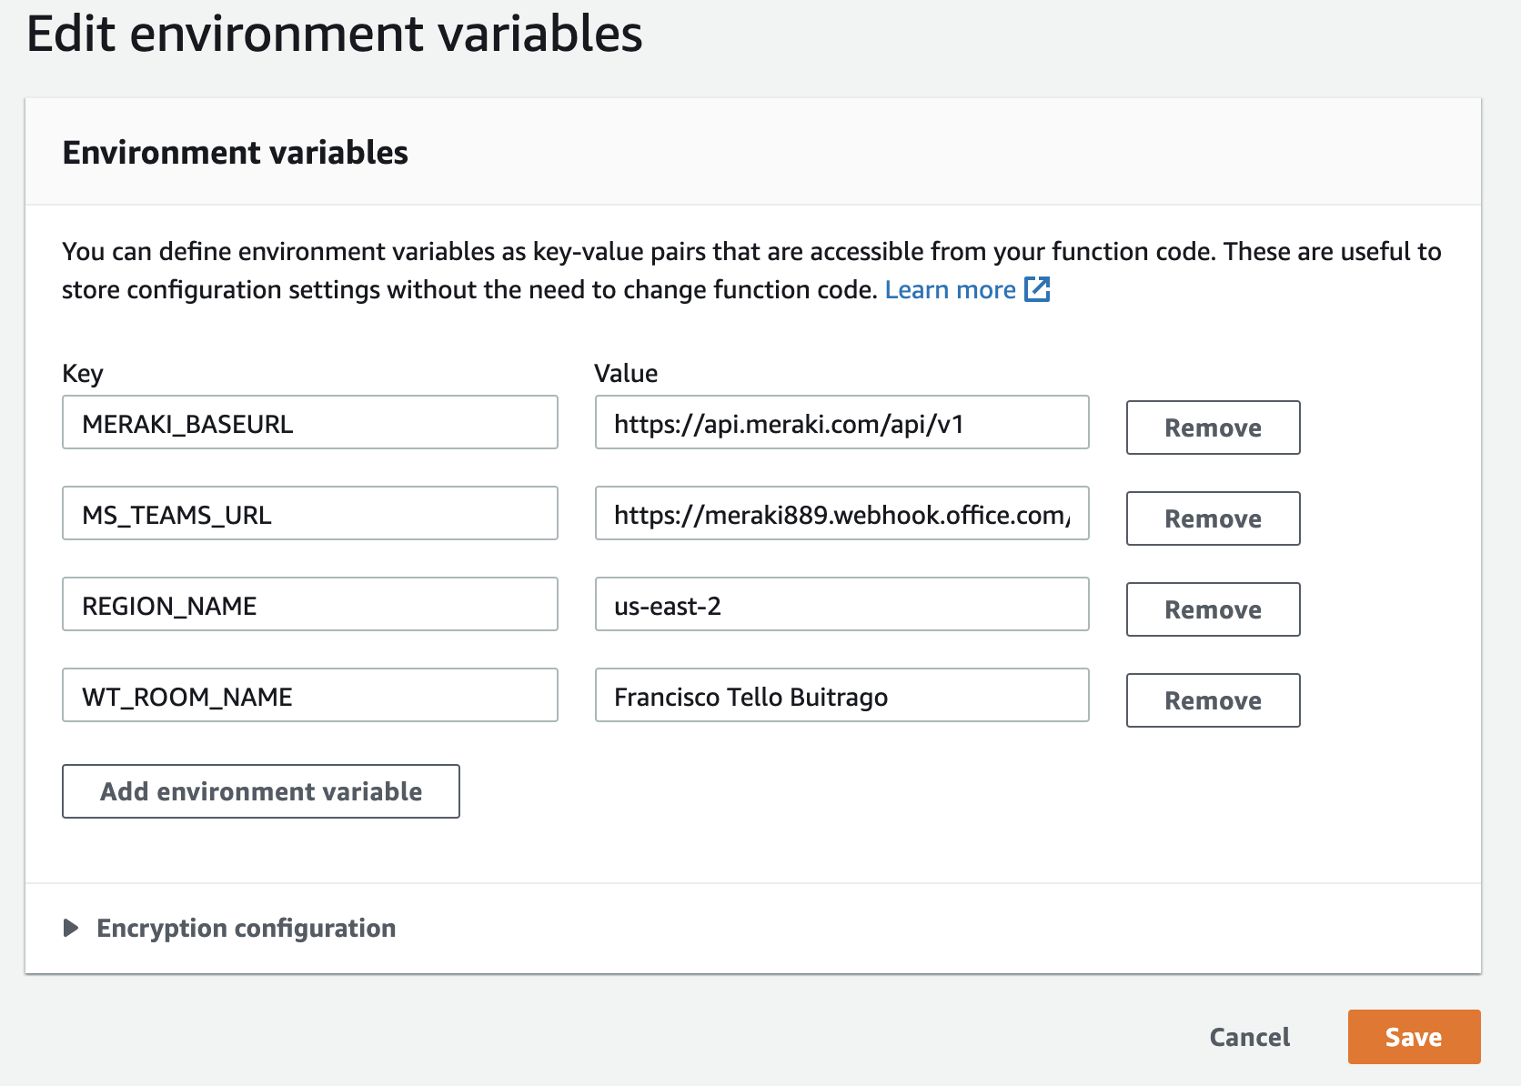Click the Learn more link
Viewport: 1521px width, 1086px height.
click(950, 289)
